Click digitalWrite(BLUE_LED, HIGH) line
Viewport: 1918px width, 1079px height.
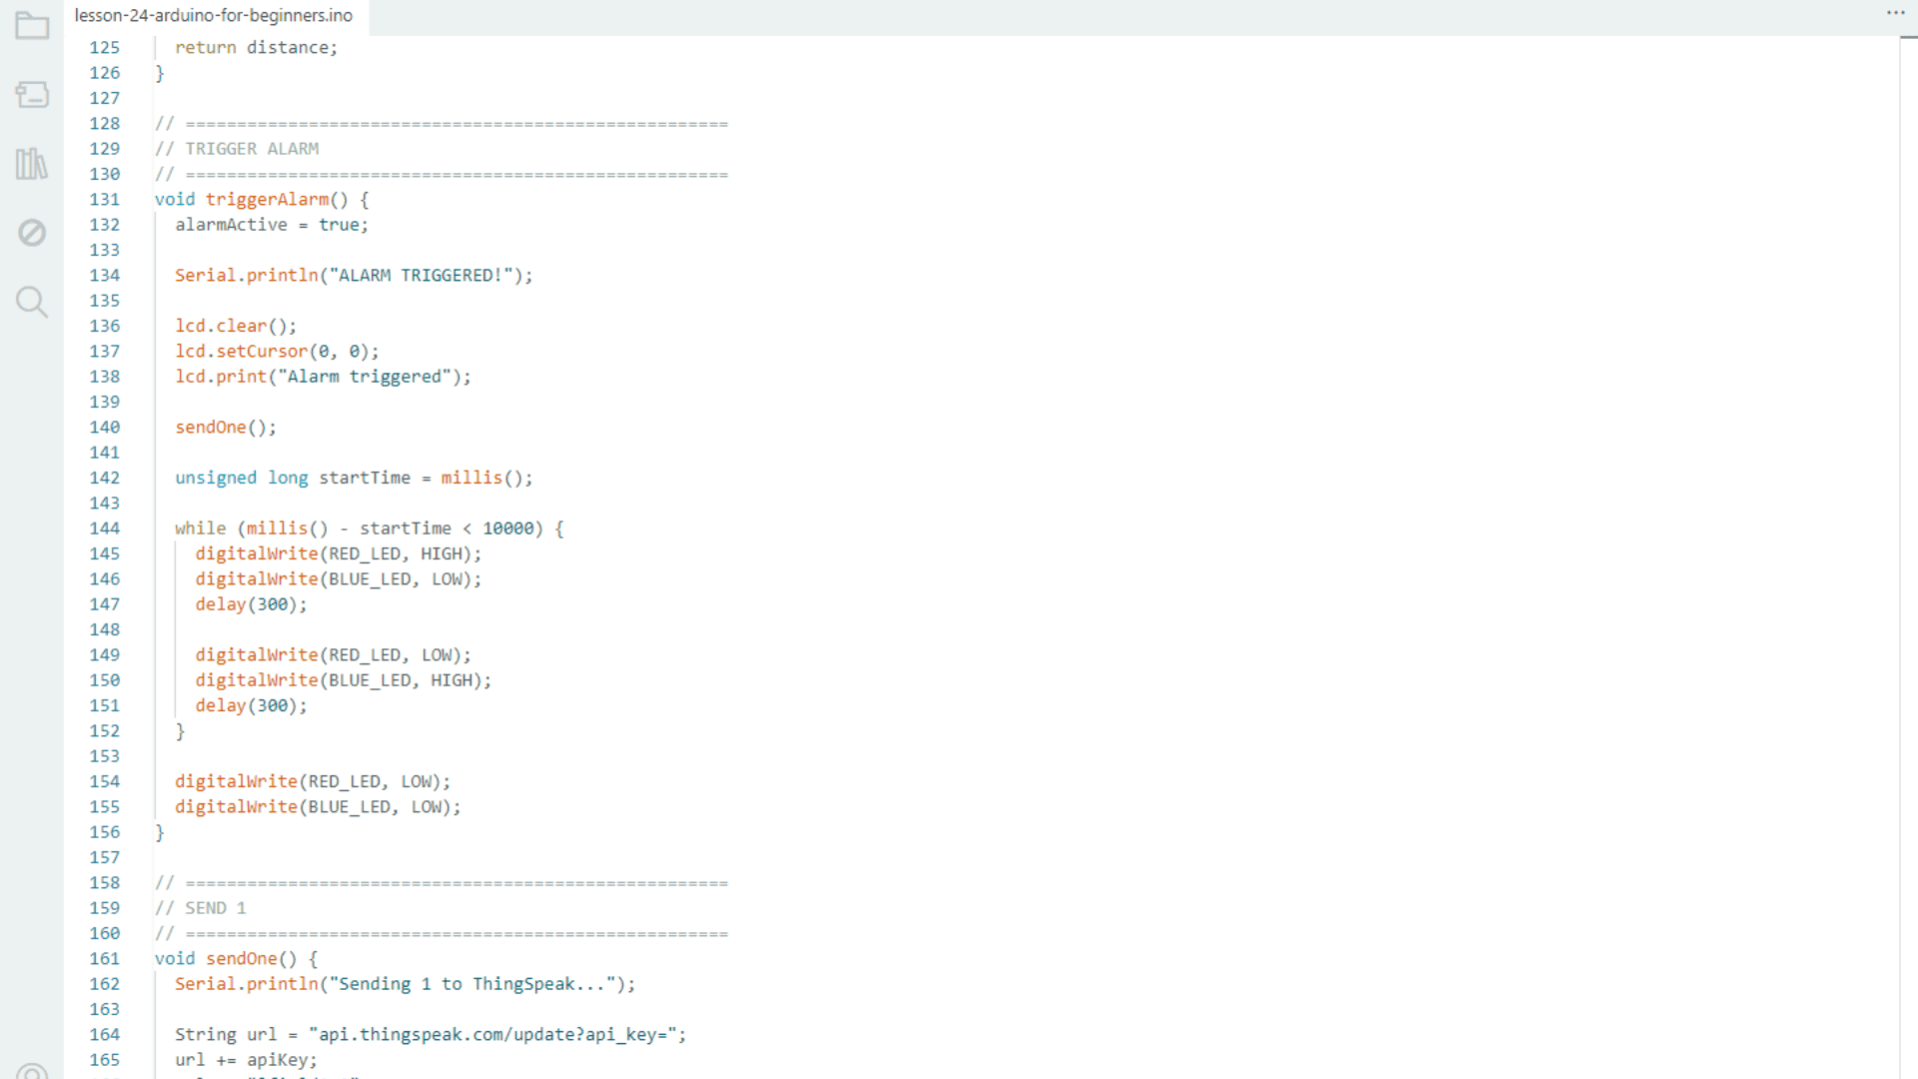tap(344, 680)
